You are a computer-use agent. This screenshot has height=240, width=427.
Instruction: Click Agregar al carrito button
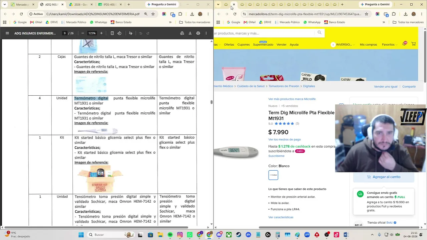coord(384,177)
